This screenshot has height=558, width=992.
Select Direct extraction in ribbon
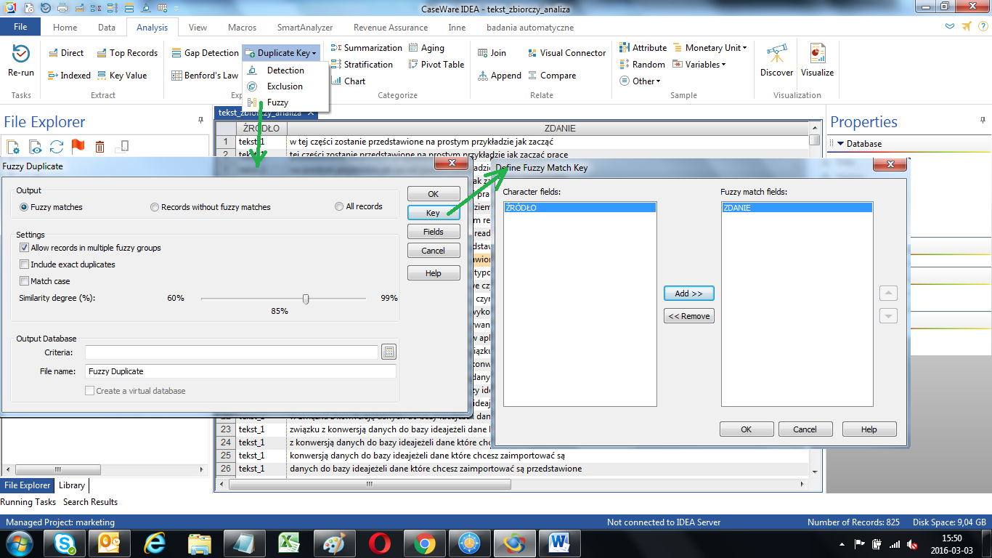[66, 53]
